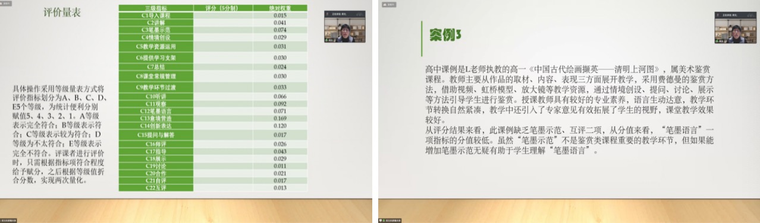The height and width of the screenshot is (223, 760).
Task: Click the C22互评 indicator cell
Action: (x=156, y=187)
